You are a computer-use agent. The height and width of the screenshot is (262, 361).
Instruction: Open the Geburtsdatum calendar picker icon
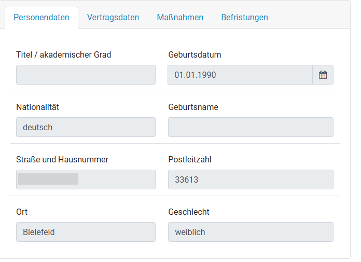pyautogui.click(x=323, y=75)
